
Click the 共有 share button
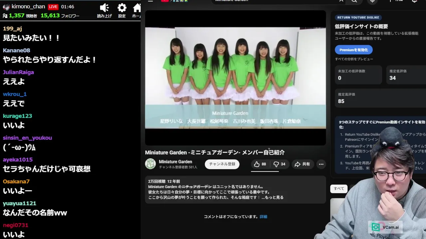pyautogui.click(x=302, y=164)
